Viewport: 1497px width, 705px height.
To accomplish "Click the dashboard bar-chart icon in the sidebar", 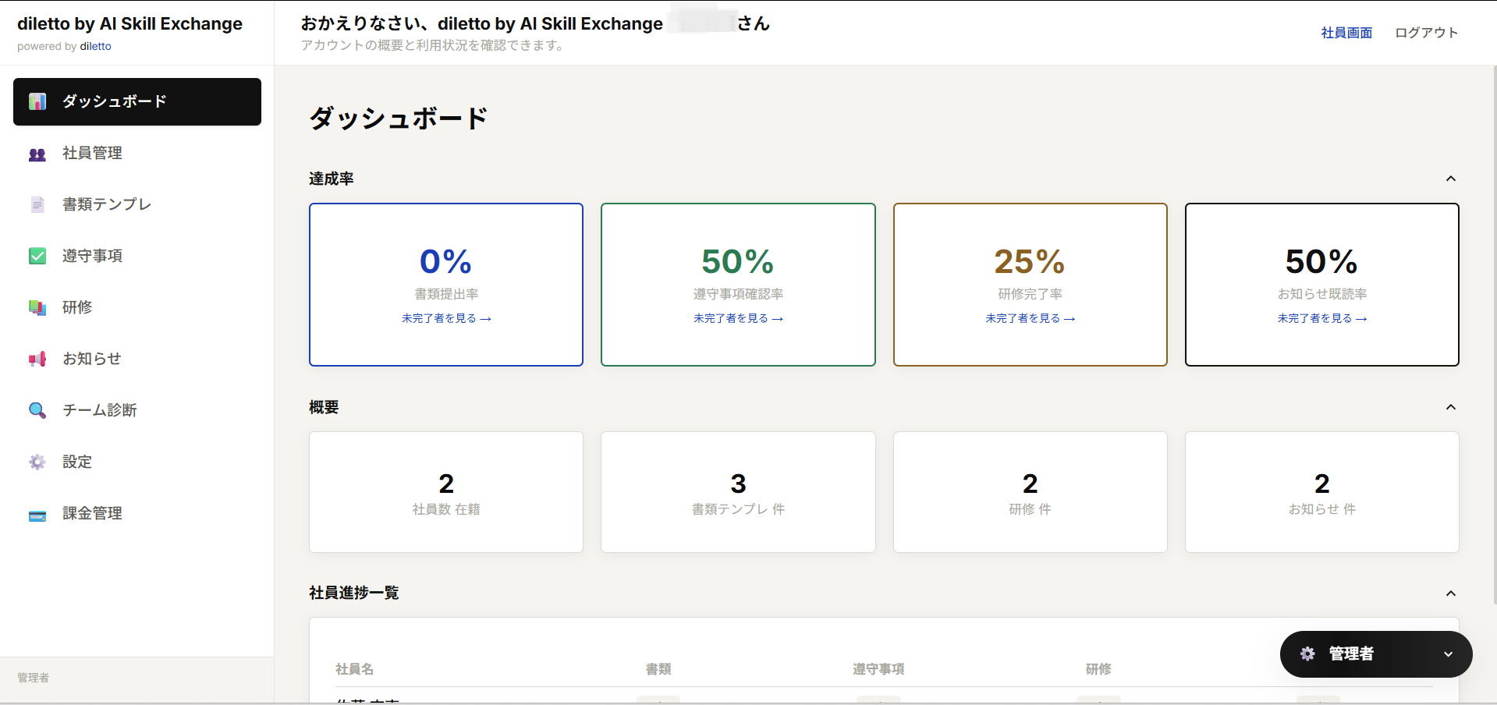I will coord(37,101).
